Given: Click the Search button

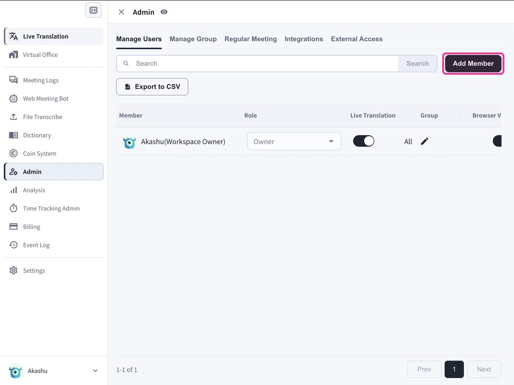Looking at the screenshot, I should click(x=417, y=63).
